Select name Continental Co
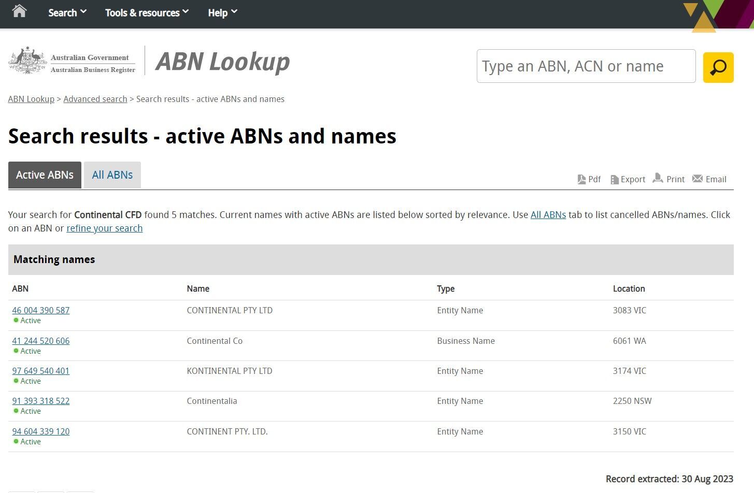 click(215, 341)
